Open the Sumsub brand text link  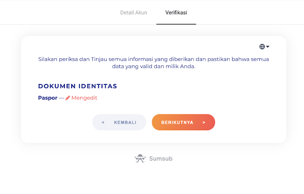click(x=161, y=159)
